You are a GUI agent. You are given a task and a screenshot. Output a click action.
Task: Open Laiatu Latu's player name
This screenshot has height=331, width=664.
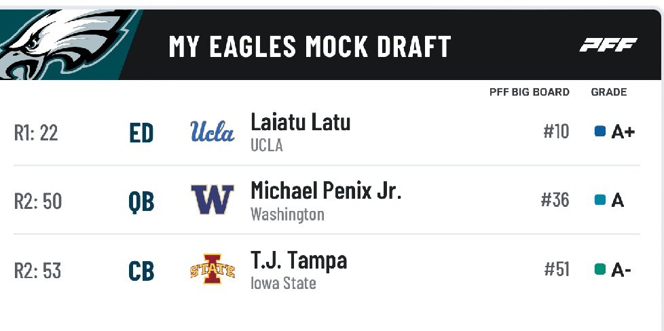pyautogui.click(x=300, y=123)
